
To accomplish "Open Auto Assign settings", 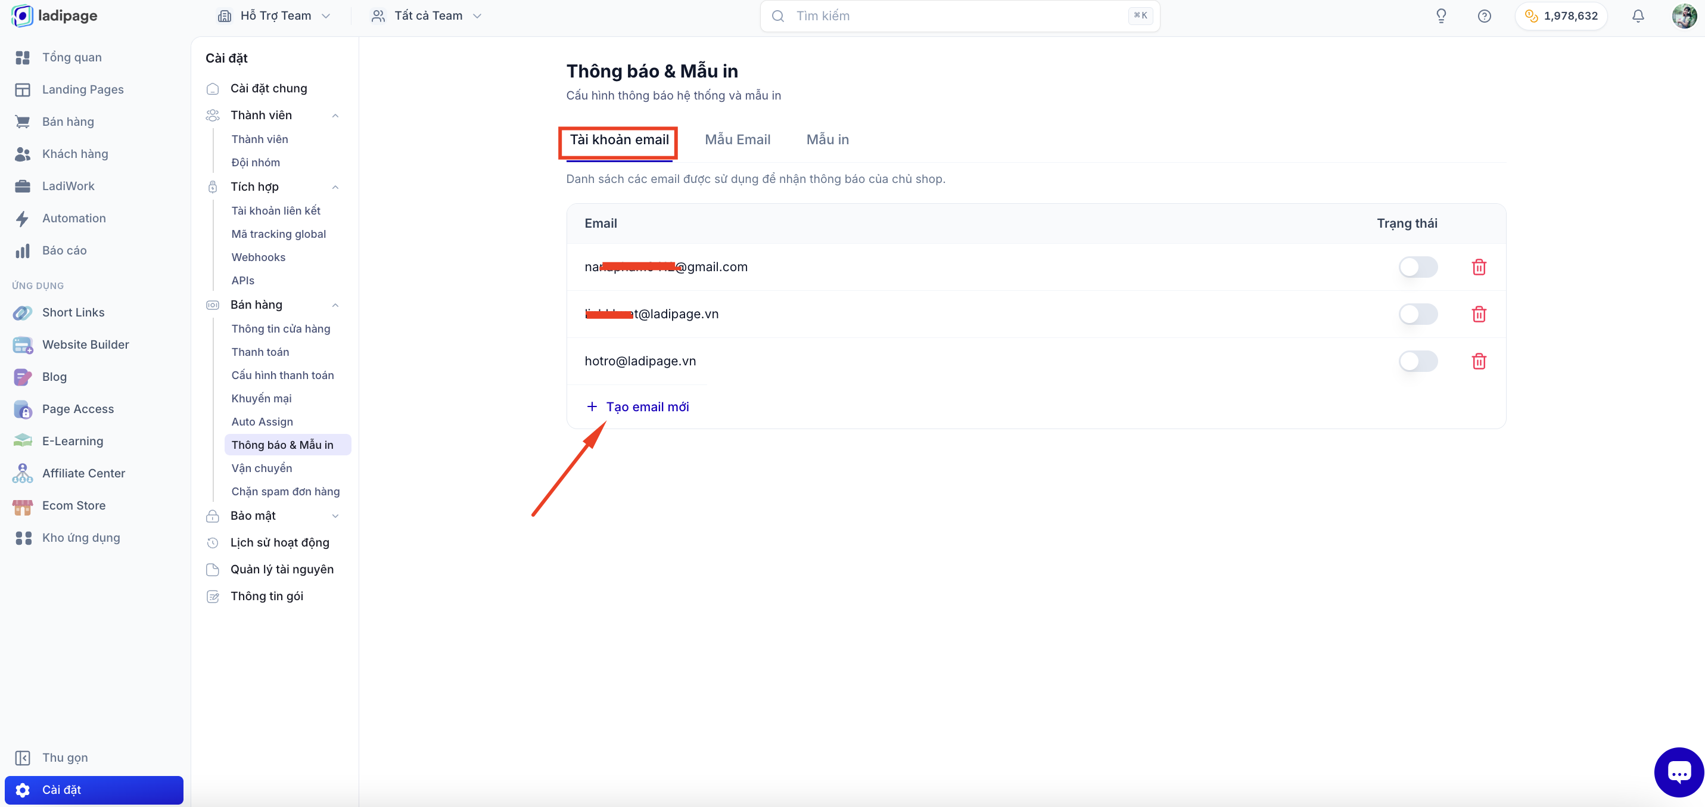I will (x=262, y=422).
